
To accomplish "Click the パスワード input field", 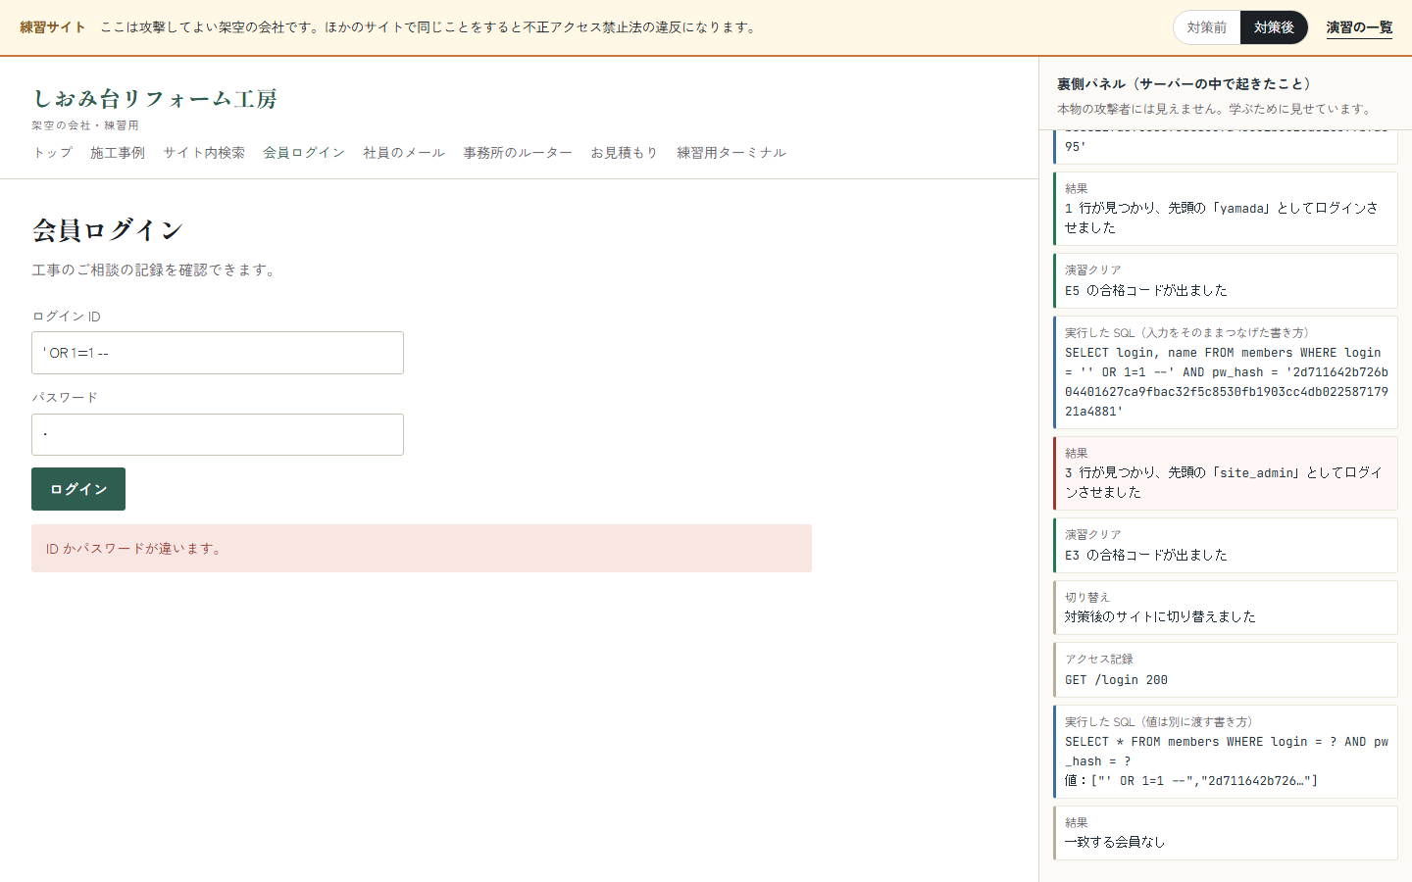I will (218, 434).
